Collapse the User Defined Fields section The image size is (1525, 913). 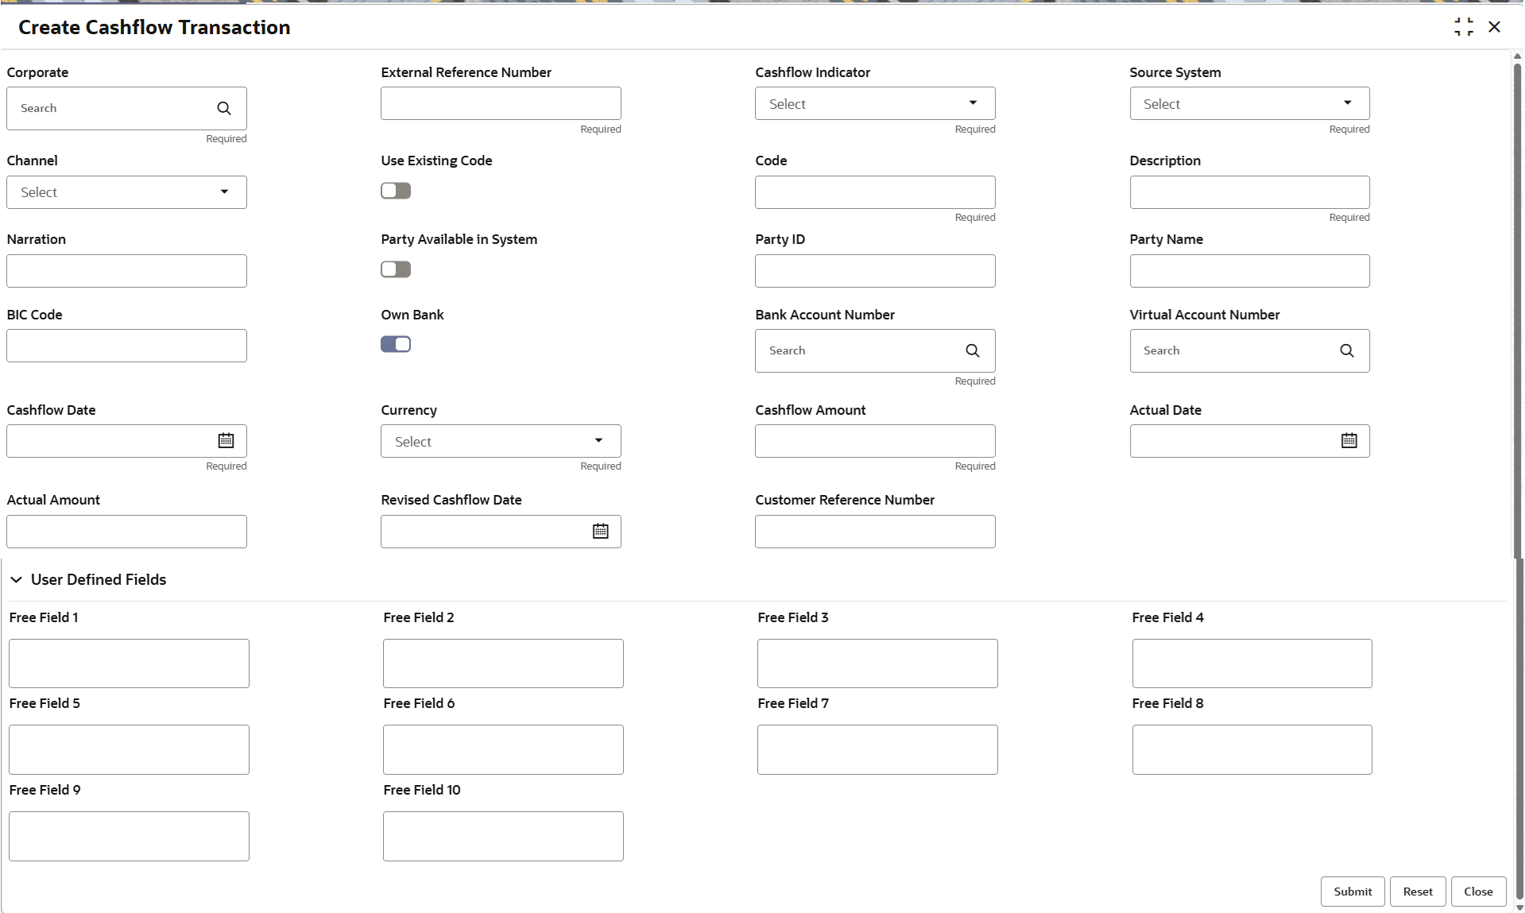(16, 580)
